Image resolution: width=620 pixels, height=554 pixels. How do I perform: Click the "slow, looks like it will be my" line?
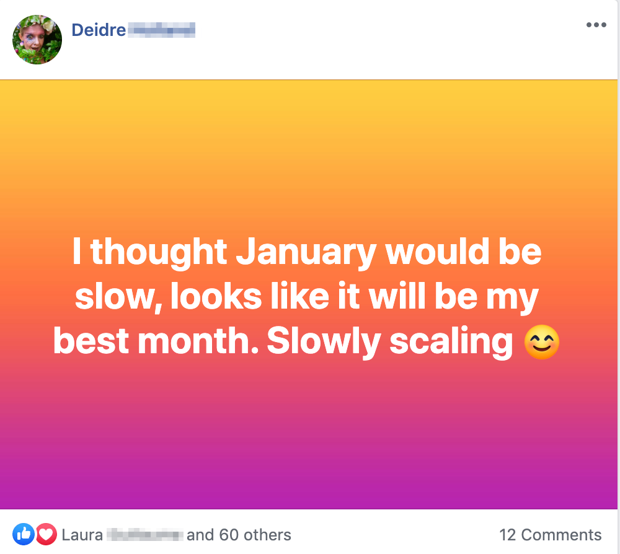[306, 297]
